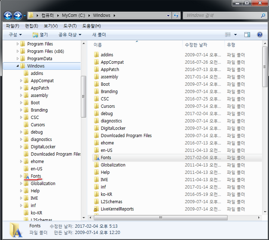The image size is (269, 240).
Task: Refresh the folder view
Action: 176,16
